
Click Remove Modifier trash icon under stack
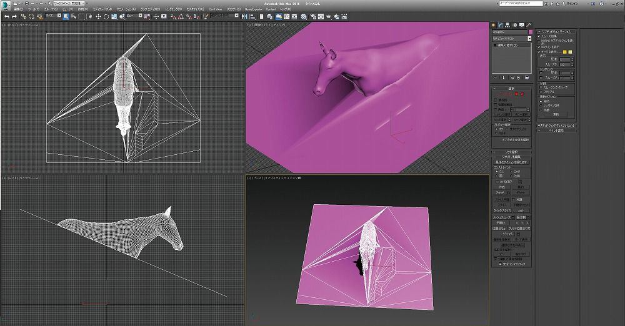pos(518,77)
